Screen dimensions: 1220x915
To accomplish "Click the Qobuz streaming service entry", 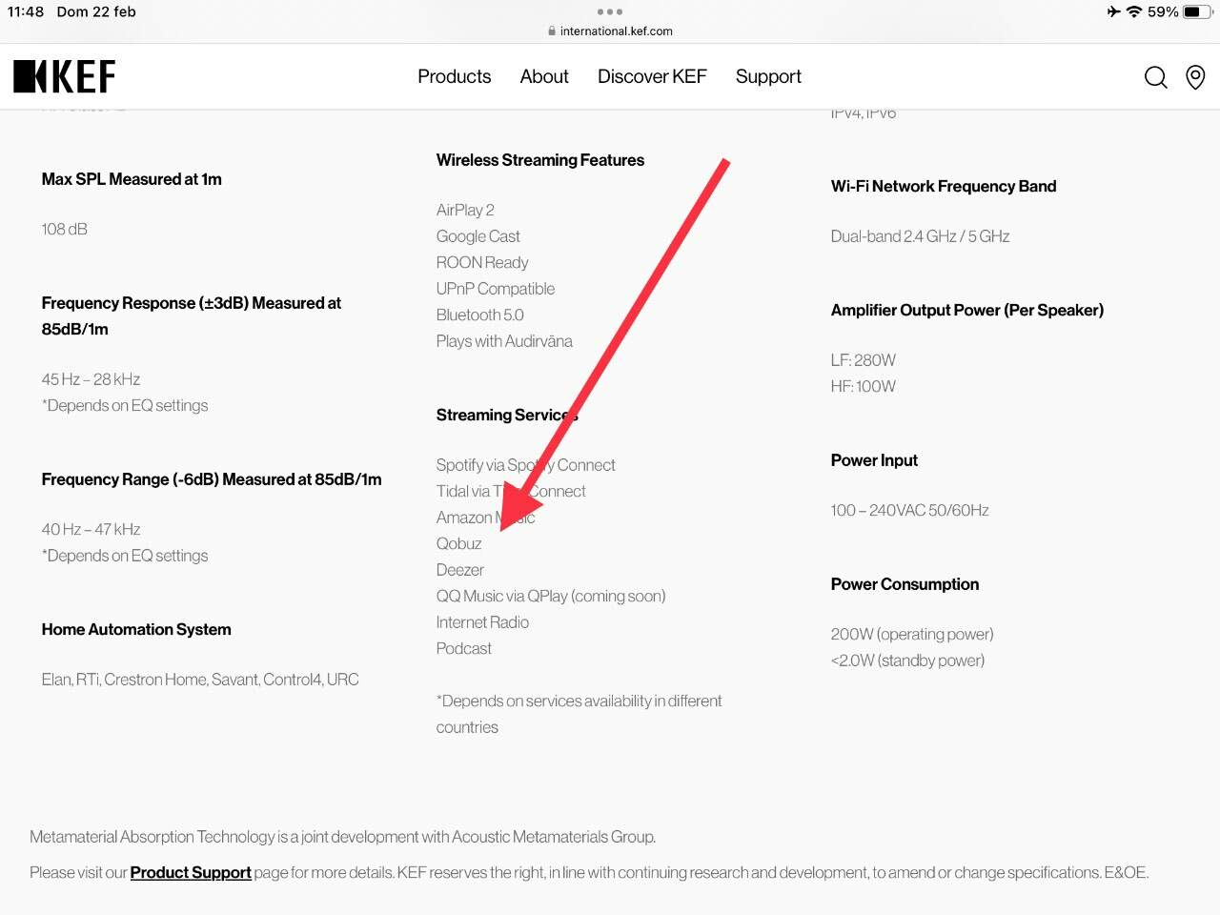I will pyautogui.click(x=458, y=543).
